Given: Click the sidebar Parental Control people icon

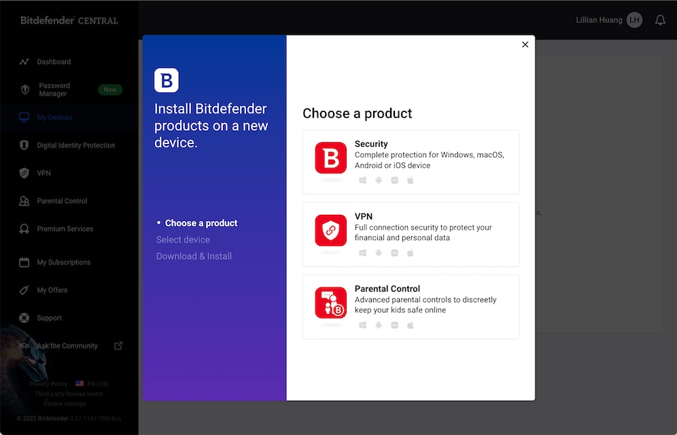Looking at the screenshot, I should (24, 201).
